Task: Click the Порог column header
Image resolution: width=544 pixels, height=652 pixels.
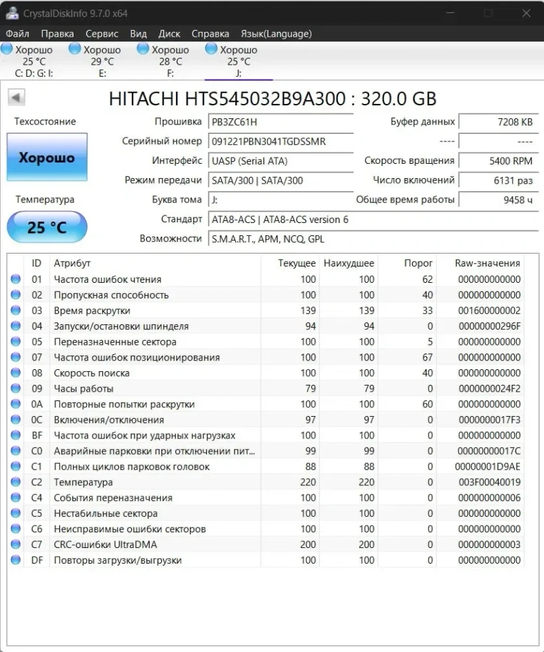Action: coord(418,263)
